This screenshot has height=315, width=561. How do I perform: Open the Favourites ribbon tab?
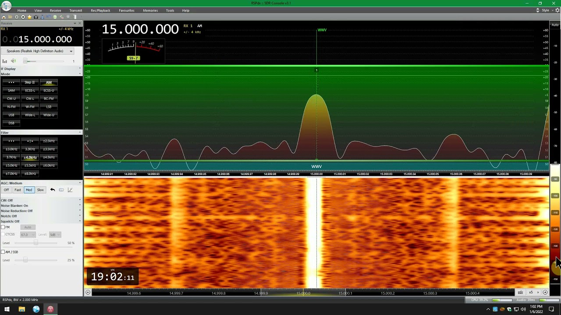click(127, 10)
